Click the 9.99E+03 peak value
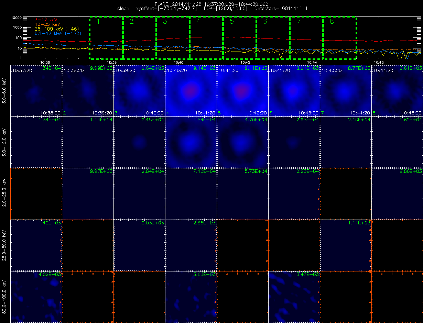This screenshot has height=323, width=423. point(101,68)
